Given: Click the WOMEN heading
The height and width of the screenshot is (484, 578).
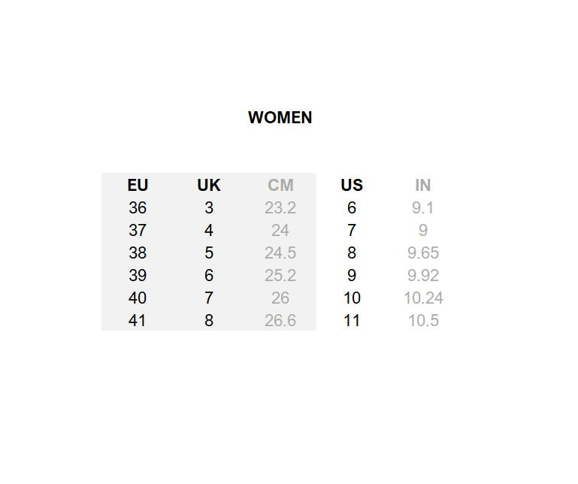Looking at the screenshot, I should 280,117.
